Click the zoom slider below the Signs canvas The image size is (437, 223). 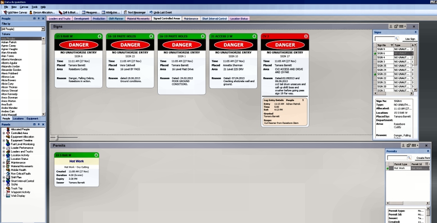(56, 138)
